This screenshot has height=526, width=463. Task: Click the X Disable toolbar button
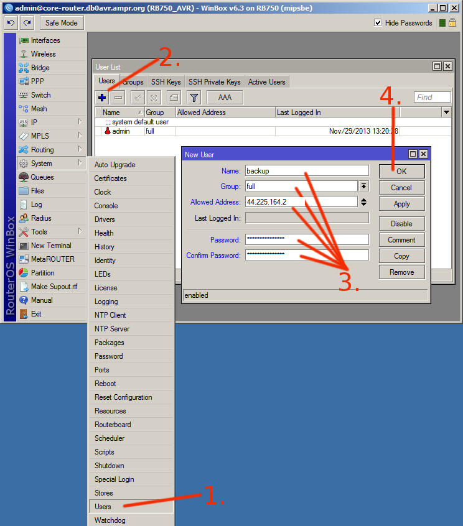154,98
